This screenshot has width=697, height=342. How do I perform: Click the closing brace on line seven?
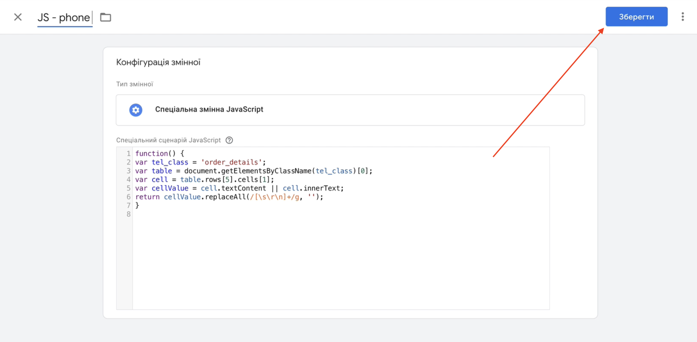pyautogui.click(x=137, y=205)
